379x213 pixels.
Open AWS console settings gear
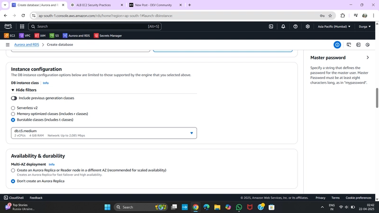coord(307,27)
